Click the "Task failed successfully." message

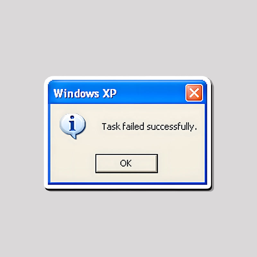click(x=149, y=127)
